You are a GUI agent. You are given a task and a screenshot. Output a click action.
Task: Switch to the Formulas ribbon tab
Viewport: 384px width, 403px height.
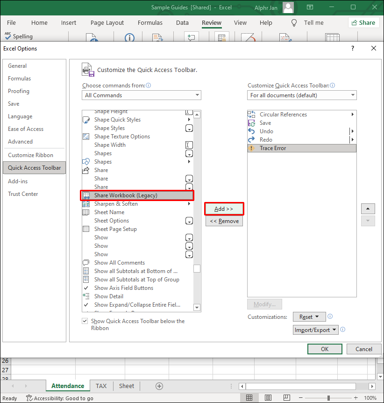pos(150,22)
